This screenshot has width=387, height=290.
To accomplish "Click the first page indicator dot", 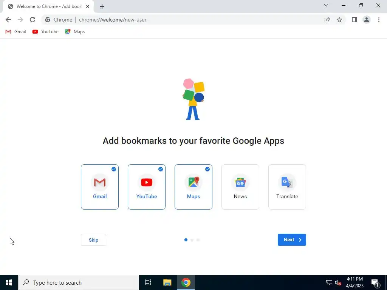I will tap(186, 240).
